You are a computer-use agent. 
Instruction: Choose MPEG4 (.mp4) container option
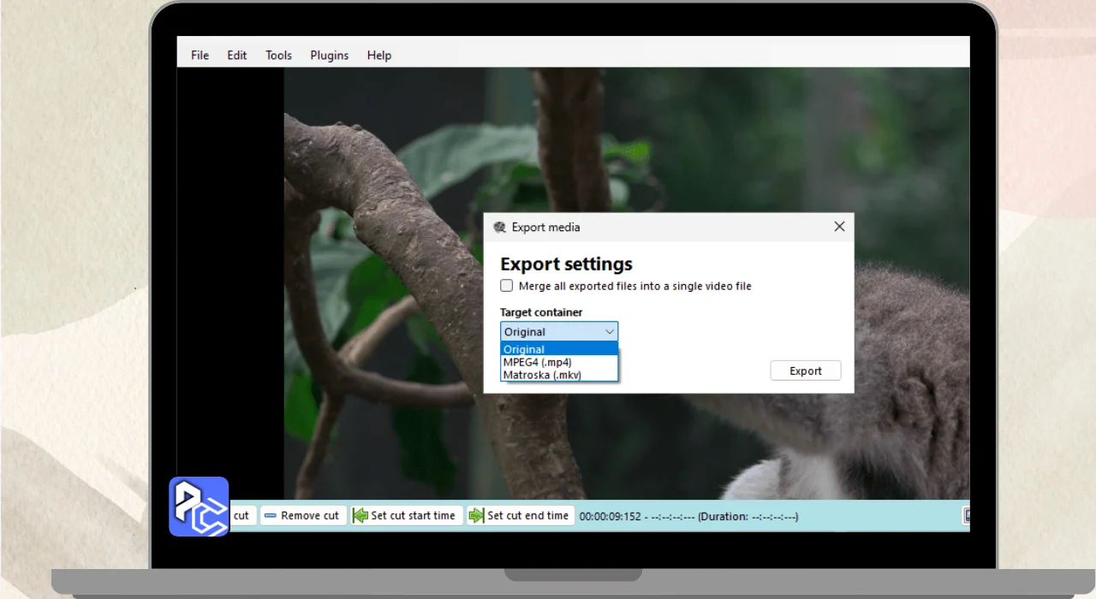point(559,362)
